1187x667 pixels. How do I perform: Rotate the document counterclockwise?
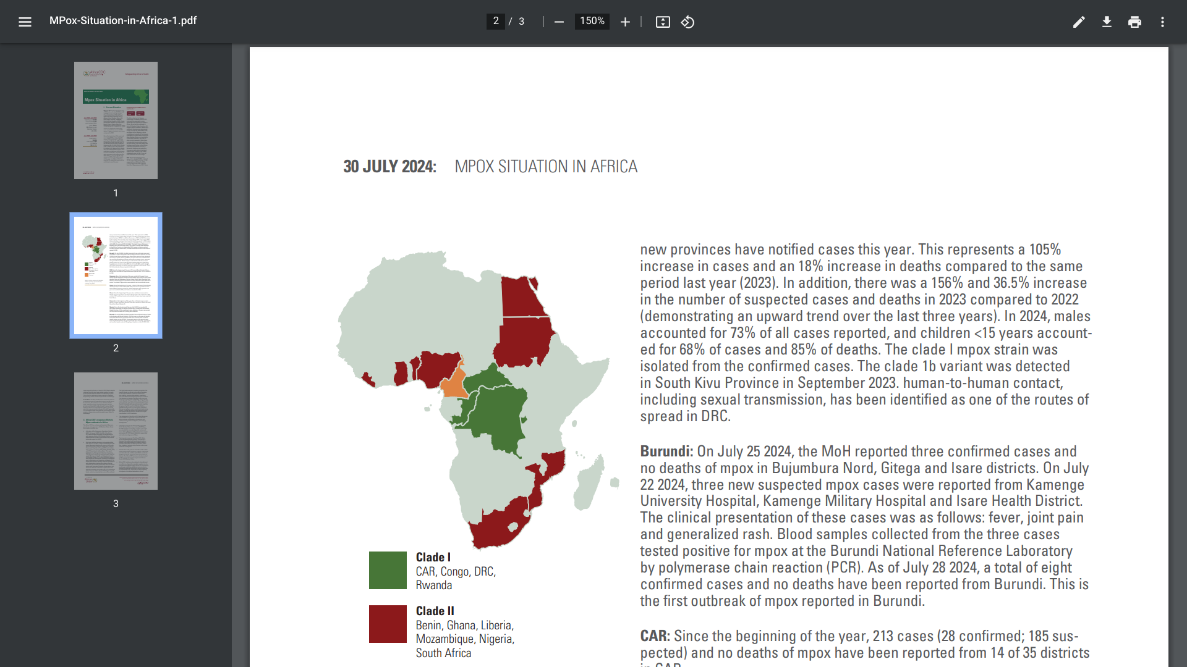(687, 22)
